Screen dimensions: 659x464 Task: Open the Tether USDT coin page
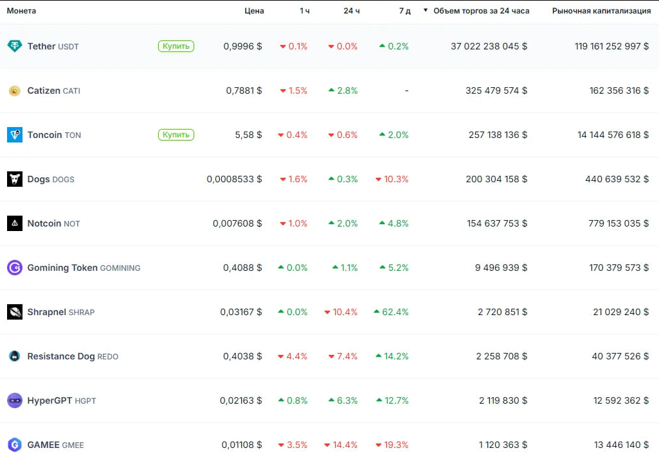(53, 46)
